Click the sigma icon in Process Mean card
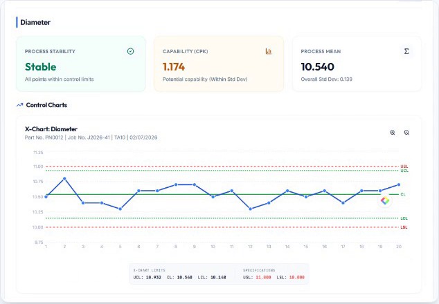The image size is (439, 304). (x=406, y=51)
